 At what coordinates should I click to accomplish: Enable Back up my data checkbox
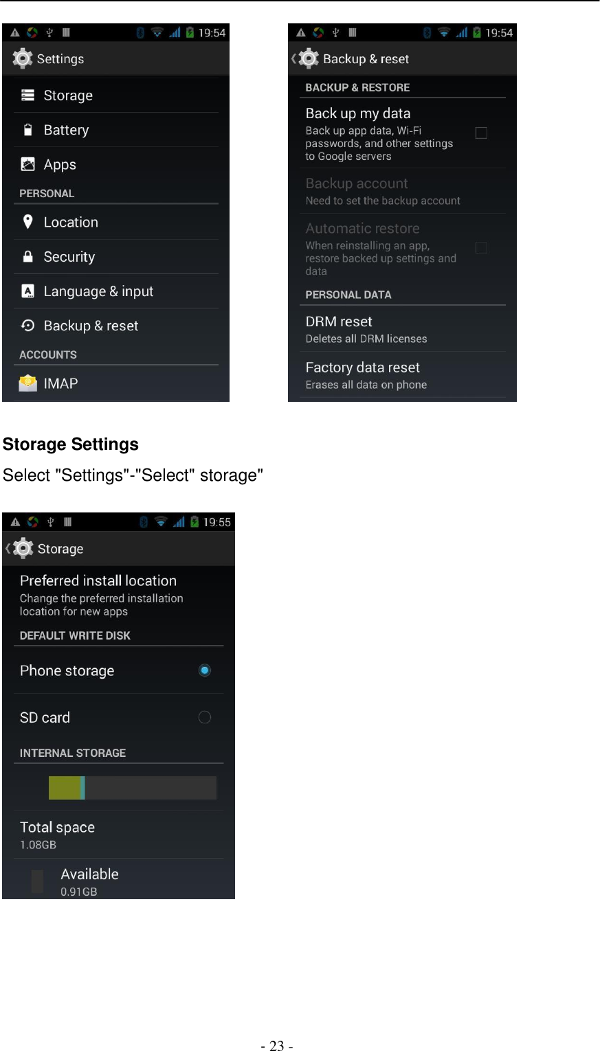(x=480, y=133)
